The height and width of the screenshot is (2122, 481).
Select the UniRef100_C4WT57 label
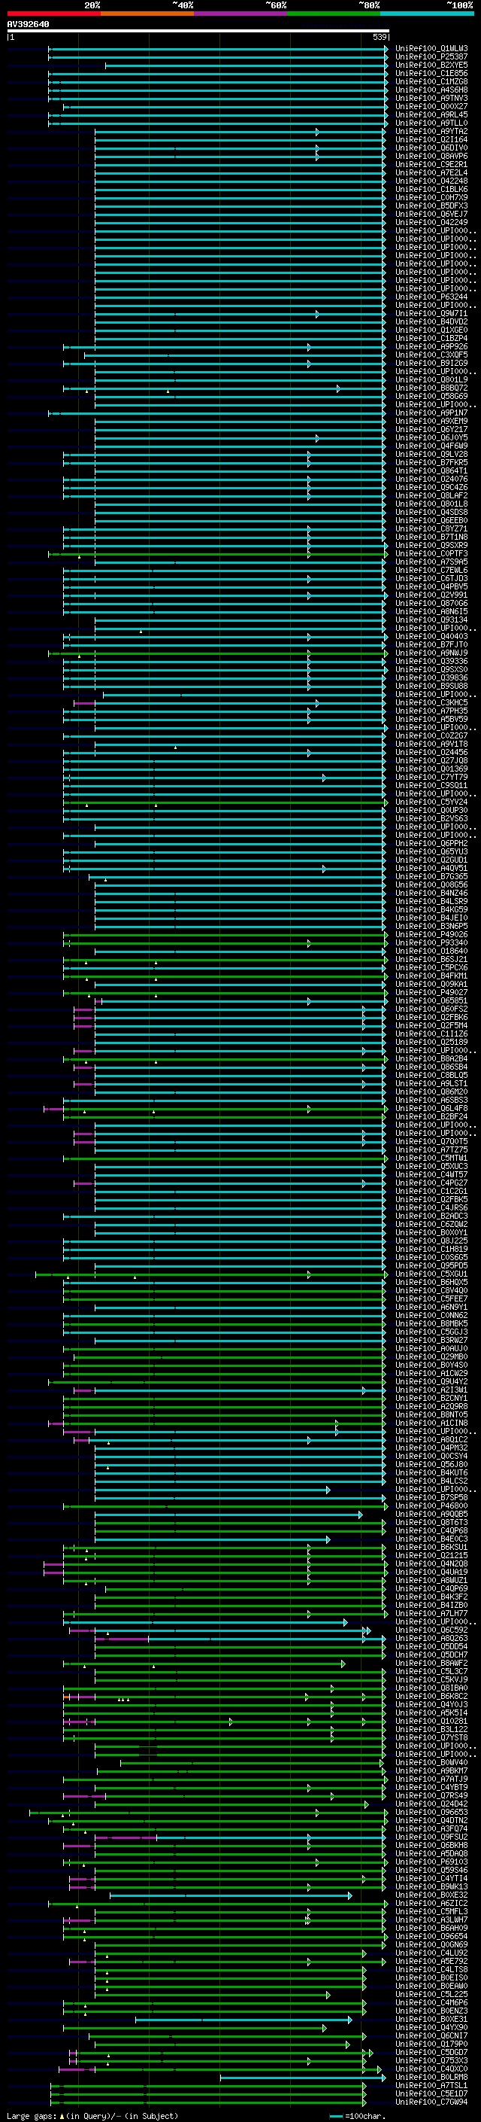coord(431,1174)
